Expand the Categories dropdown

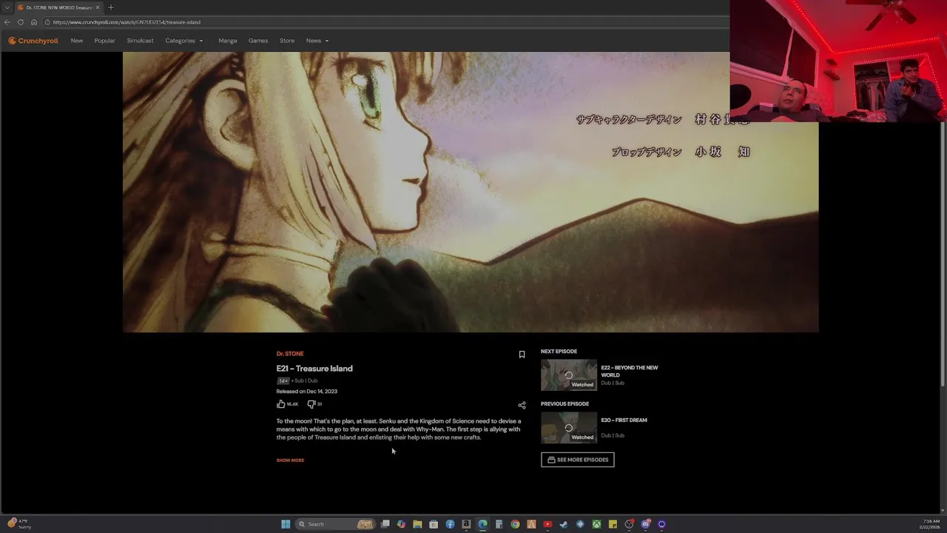click(184, 41)
